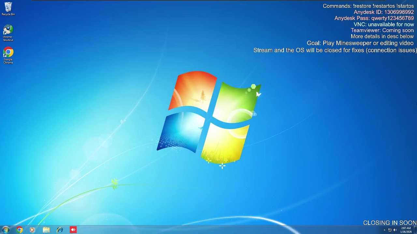This screenshot has width=417, height=234.
Task: Select the Google Chrome desktop icon
Action: 8,56
